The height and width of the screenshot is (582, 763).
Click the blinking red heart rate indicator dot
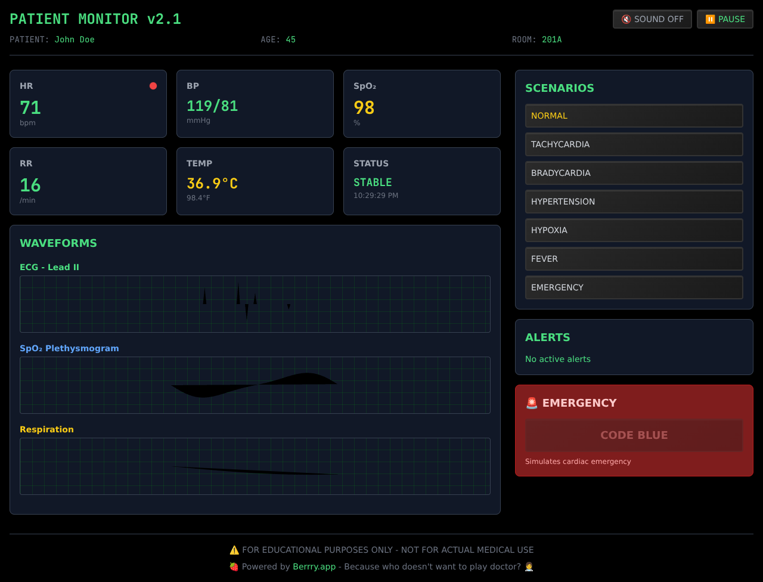click(153, 86)
